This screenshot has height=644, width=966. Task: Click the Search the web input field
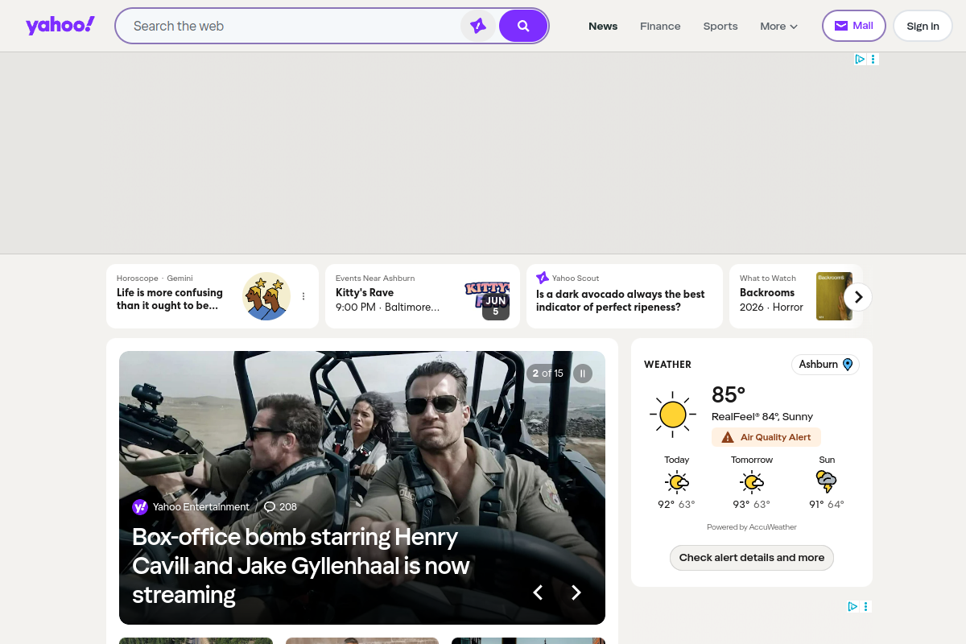pos(294,26)
